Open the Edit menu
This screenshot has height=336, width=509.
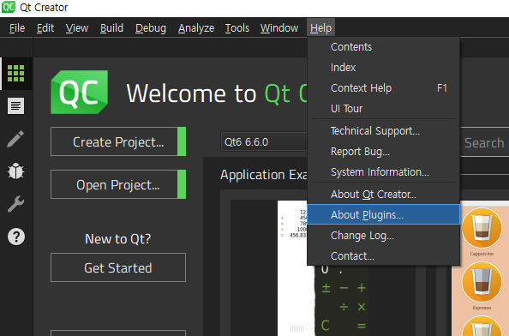(45, 28)
